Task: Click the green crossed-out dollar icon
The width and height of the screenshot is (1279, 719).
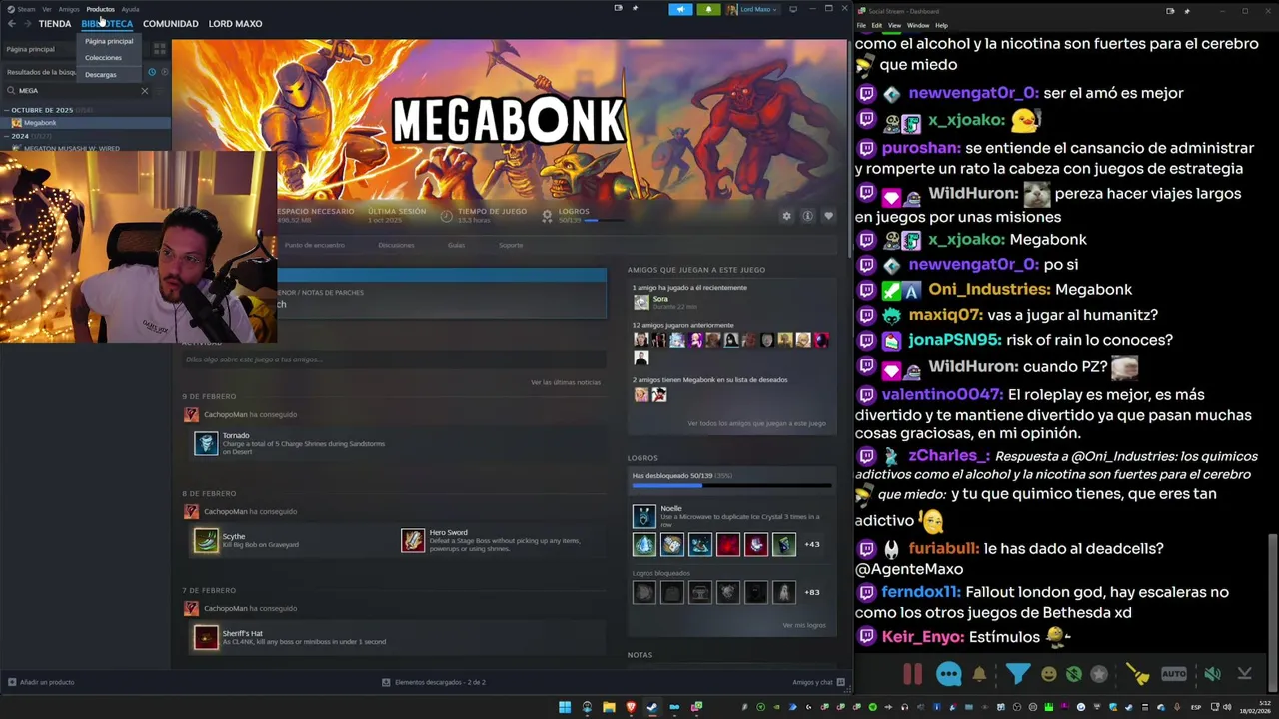Action: 1074,674
